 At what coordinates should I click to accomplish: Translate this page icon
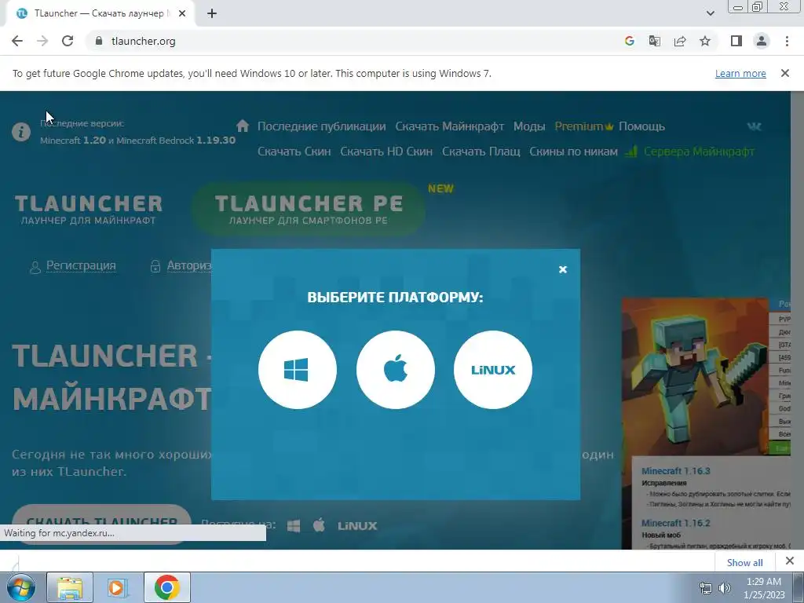click(x=655, y=41)
